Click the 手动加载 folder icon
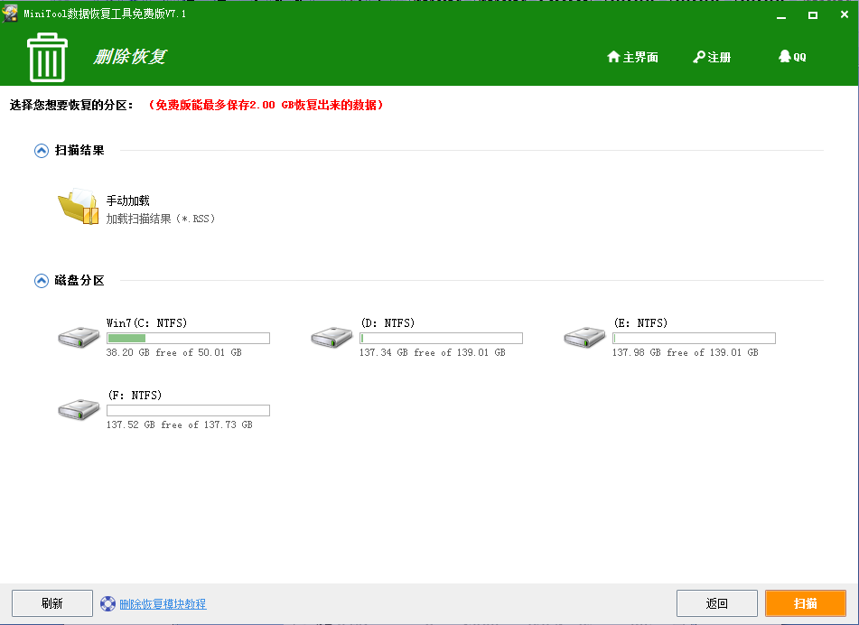Image resolution: width=859 pixels, height=625 pixels. (79, 207)
